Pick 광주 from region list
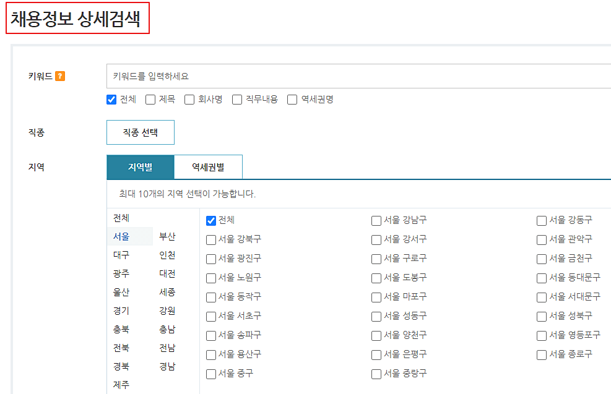611x394 pixels. pyautogui.click(x=121, y=274)
